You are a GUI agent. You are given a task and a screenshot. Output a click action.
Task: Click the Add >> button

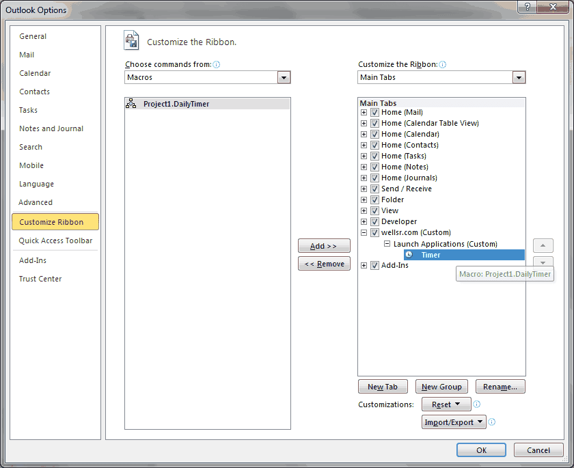click(x=324, y=246)
